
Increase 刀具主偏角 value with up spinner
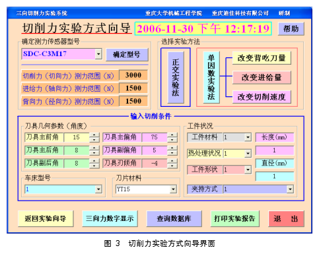tap(172, 135)
